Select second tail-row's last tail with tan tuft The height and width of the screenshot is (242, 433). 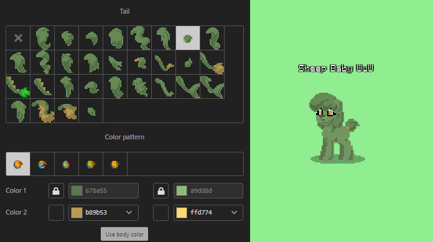pyautogui.click(x=212, y=62)
